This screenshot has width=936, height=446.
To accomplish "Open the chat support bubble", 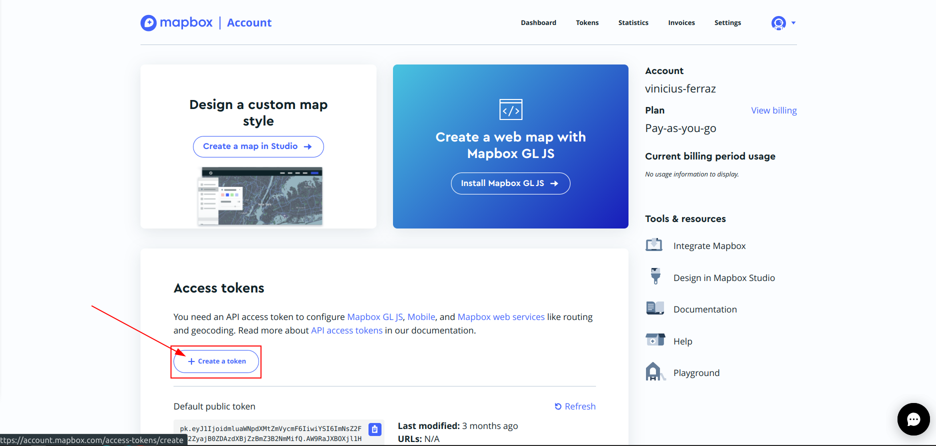I will [913, 419].
